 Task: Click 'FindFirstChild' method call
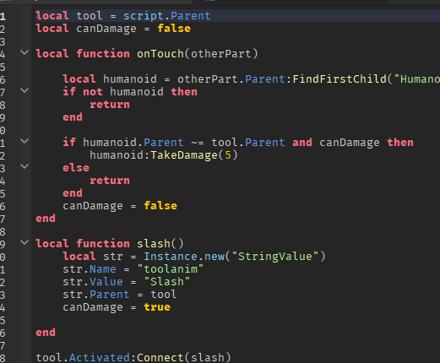(340, 79)
